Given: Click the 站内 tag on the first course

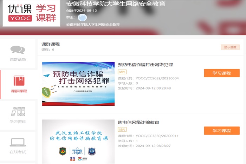Looking at the screenshot, I should click(122, 72).
